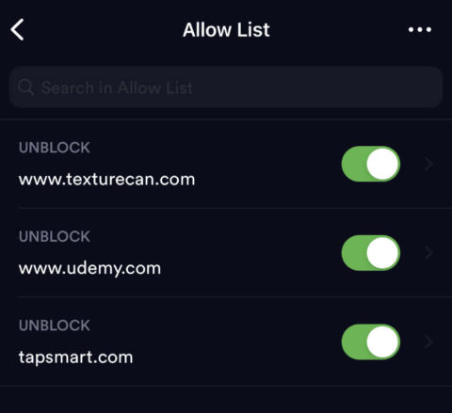Image resolution: width=452 pixels, height=413 pixels.
Task: Click the white knob of the tapsmart toggle
Action: coord(382,342)
